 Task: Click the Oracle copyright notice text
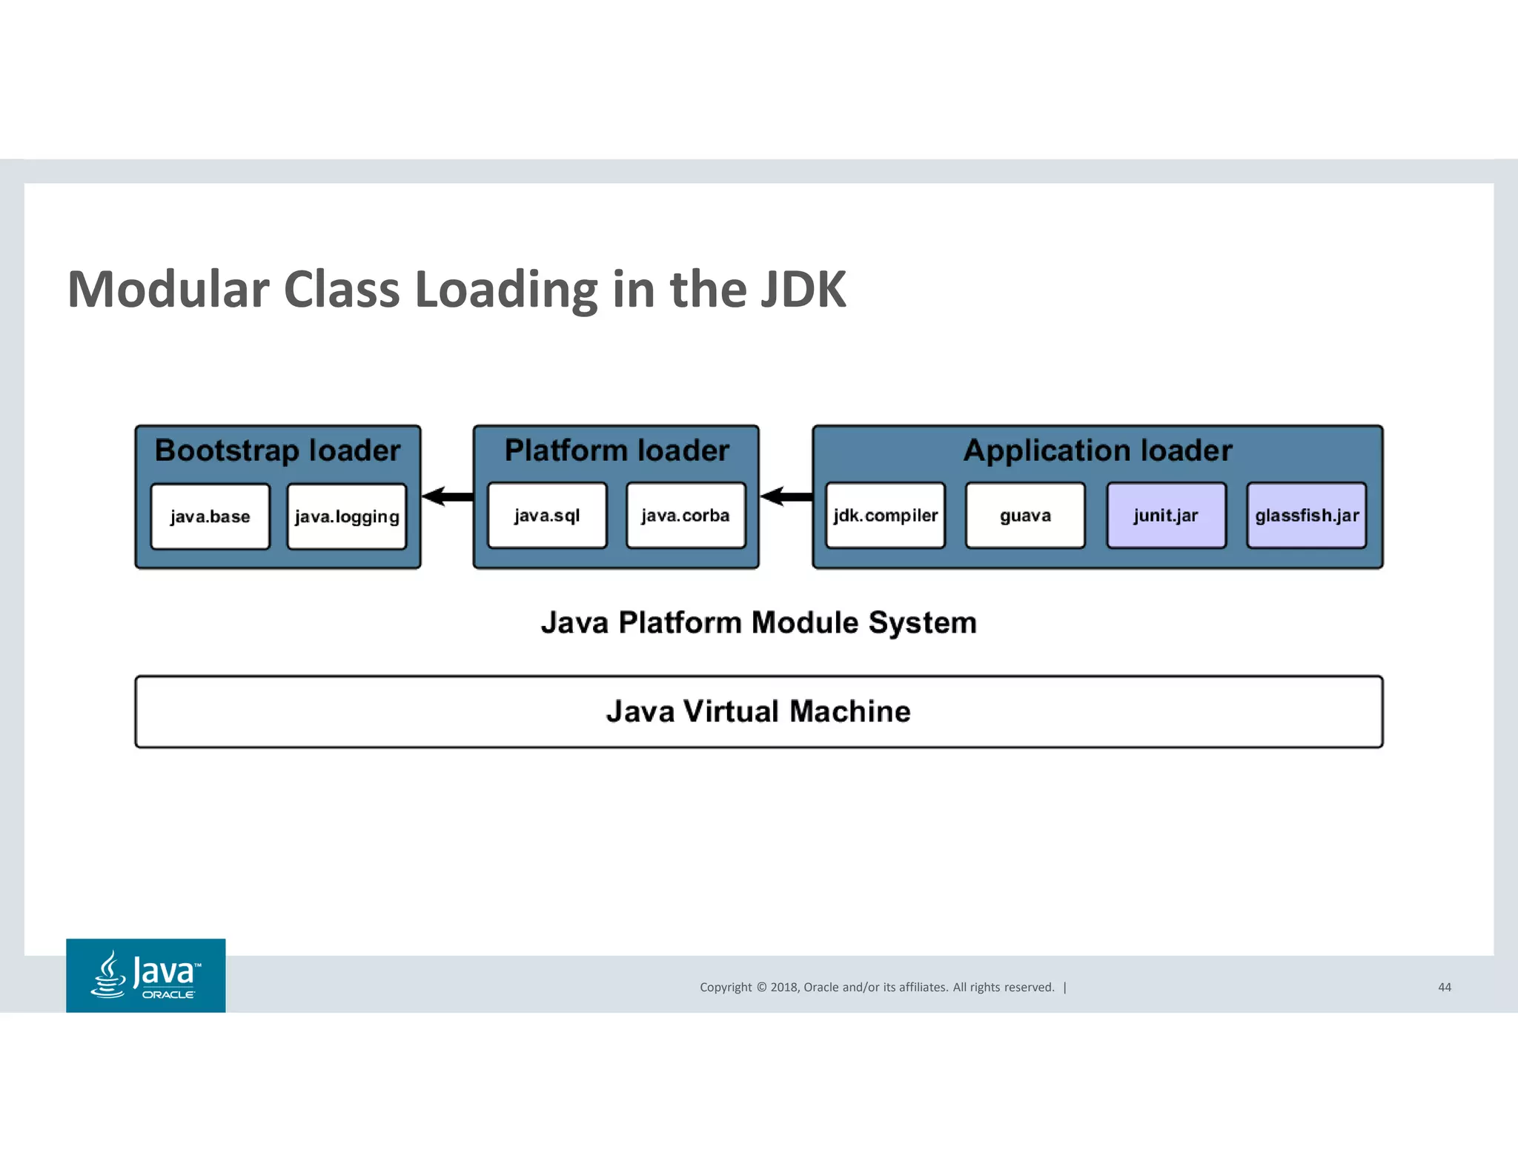[x=877, y=987]
